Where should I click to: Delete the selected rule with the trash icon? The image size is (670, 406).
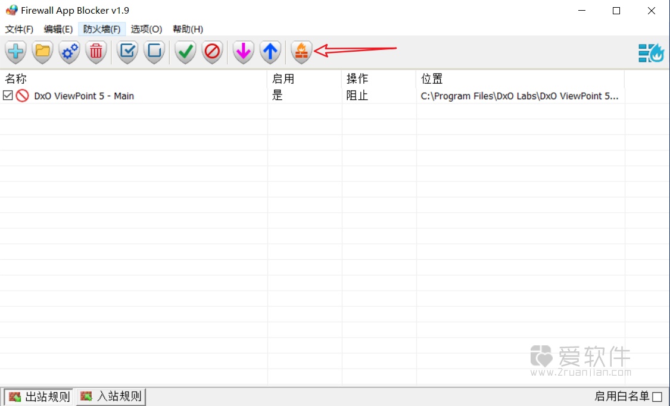pos(96,52)
